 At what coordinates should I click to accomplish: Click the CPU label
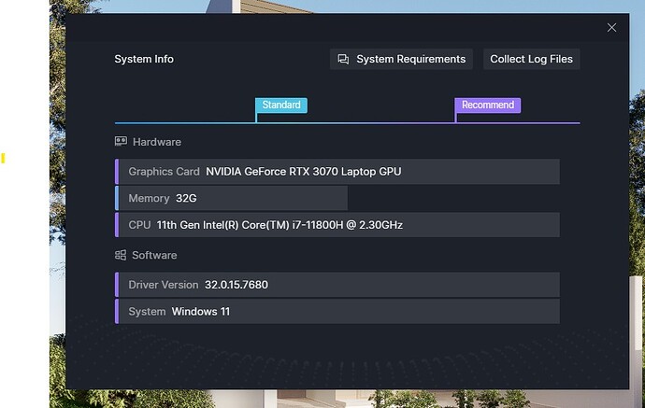point(139,225)
